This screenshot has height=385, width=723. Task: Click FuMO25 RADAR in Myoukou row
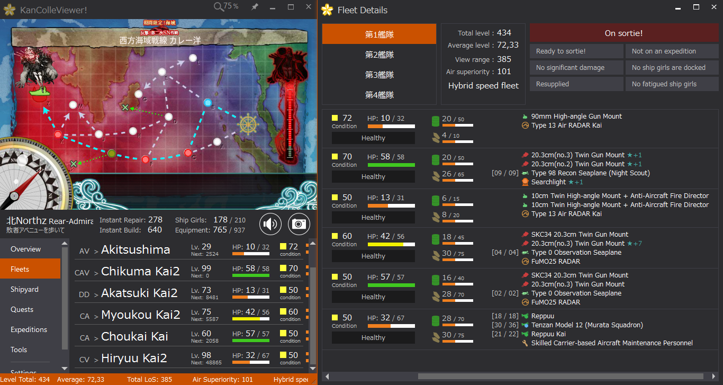pyautogui.click(x=556, y=262)
